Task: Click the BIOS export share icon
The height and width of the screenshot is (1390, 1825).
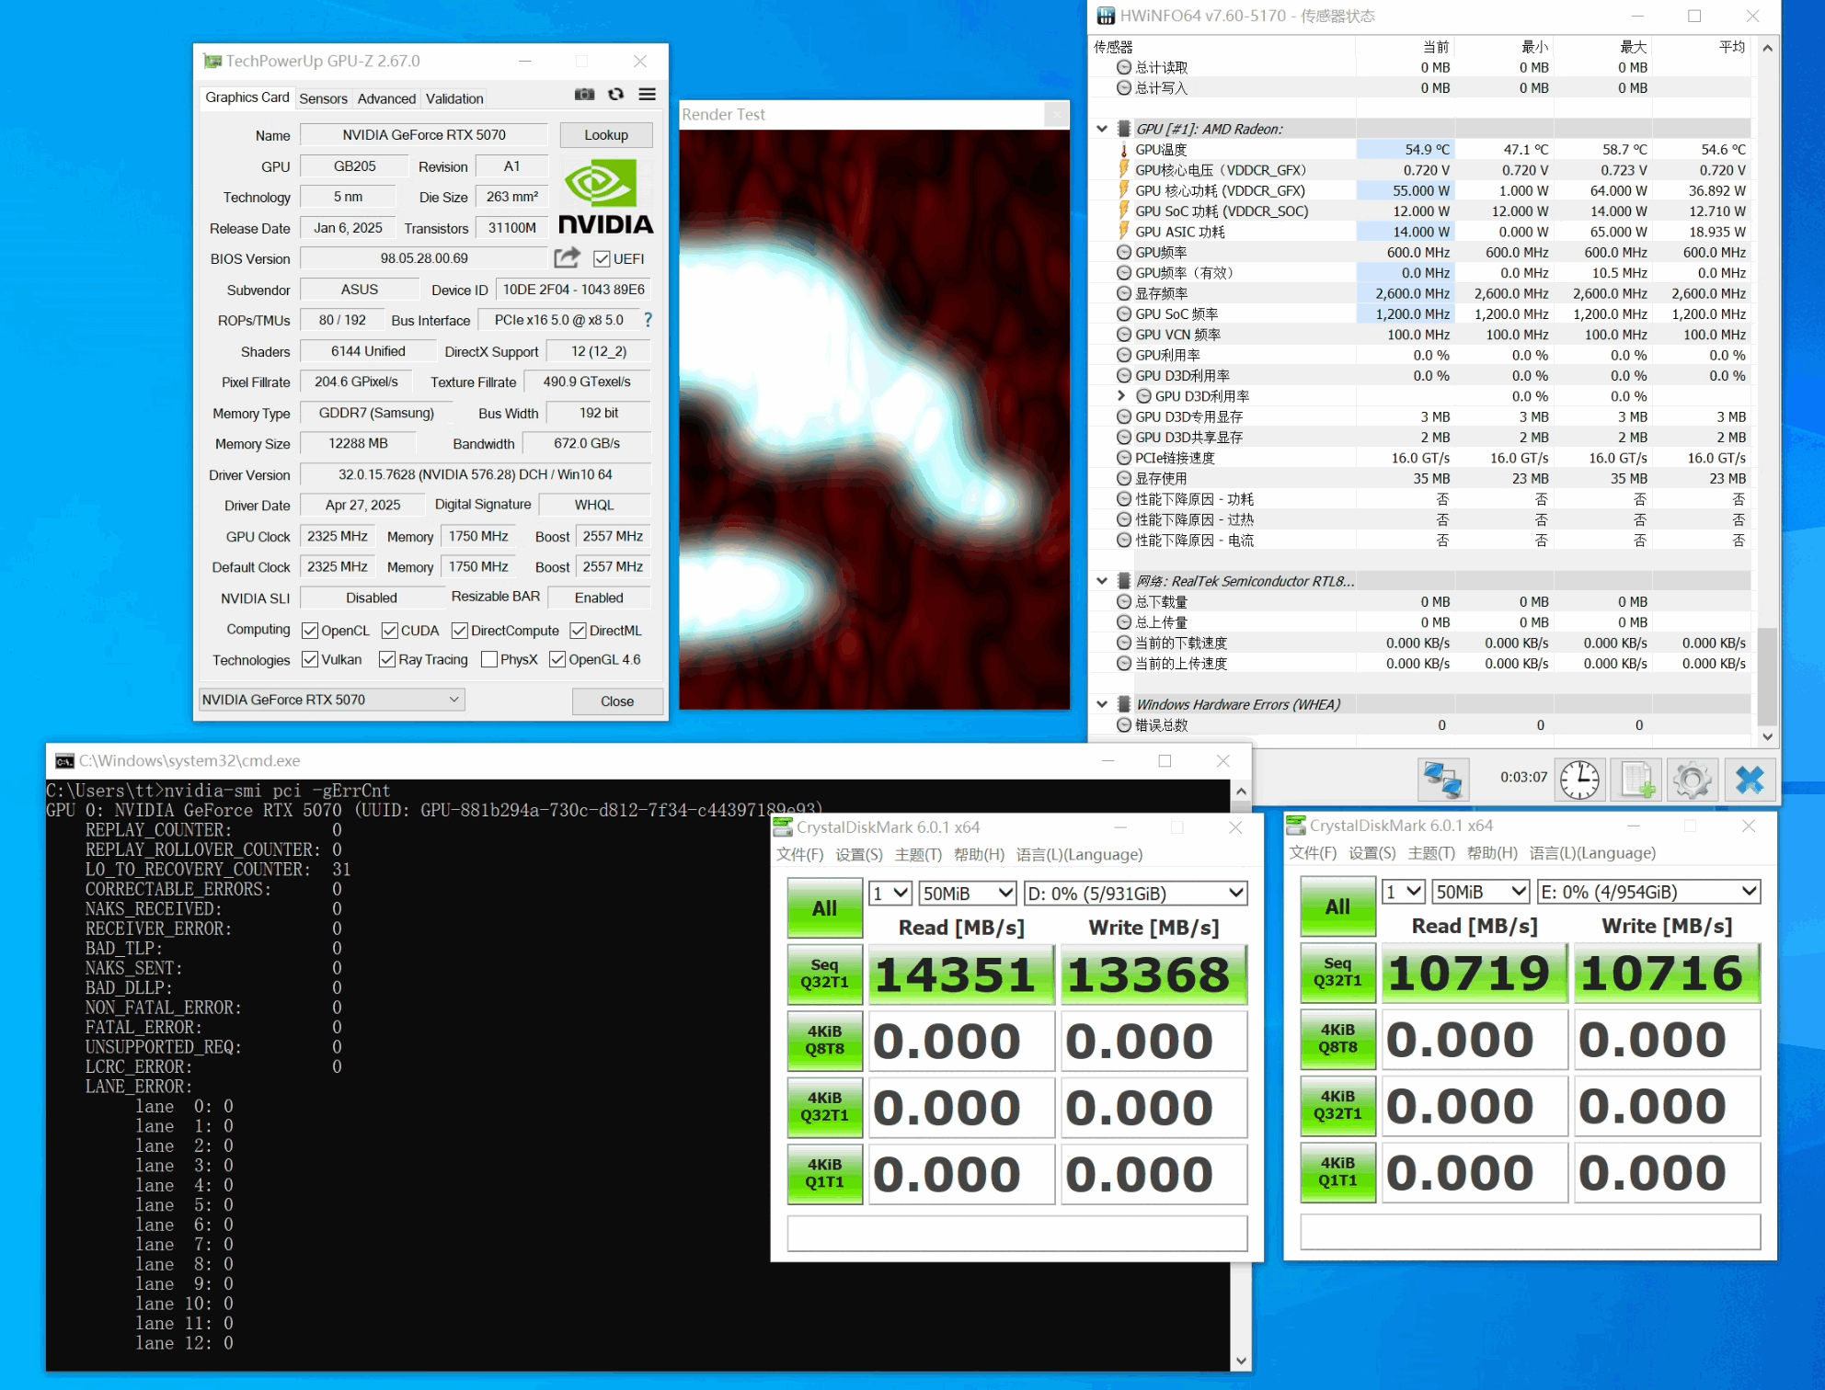Action: pyautogui.click(x=568, y=257)
